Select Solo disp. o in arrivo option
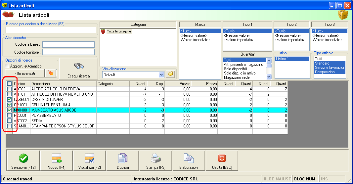Screen dimensions: 353x184 (245, 73)
